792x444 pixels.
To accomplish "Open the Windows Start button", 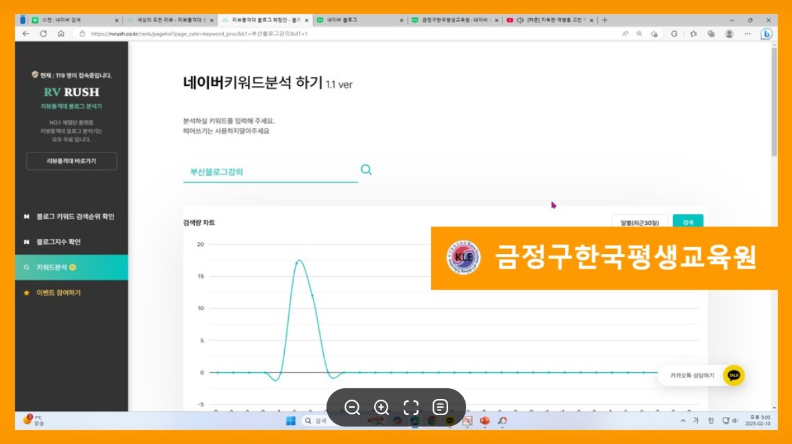I will point(290,420).
